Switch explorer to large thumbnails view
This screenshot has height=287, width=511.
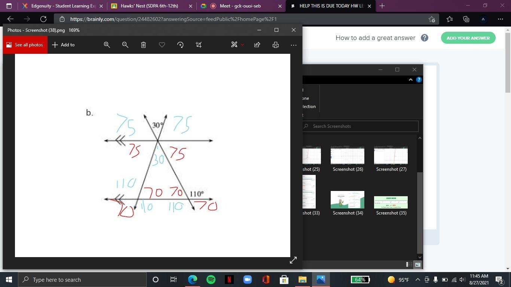[x=417, y=265]
